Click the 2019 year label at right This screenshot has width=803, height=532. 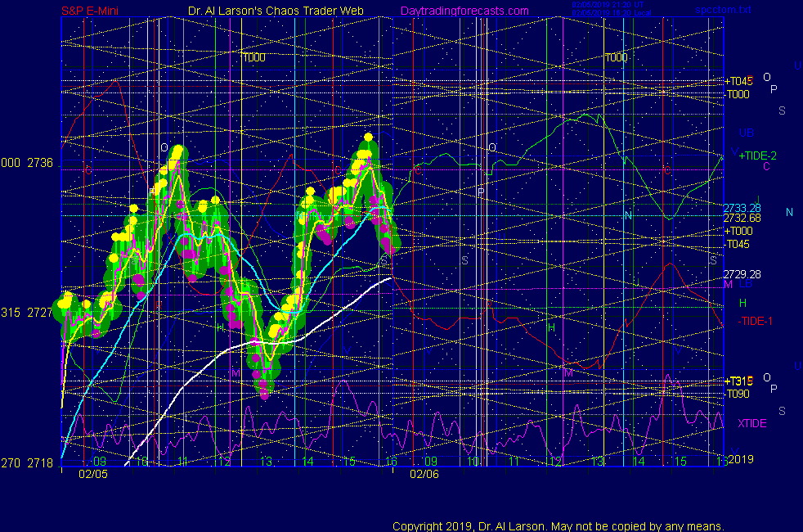tap(741, 459)
